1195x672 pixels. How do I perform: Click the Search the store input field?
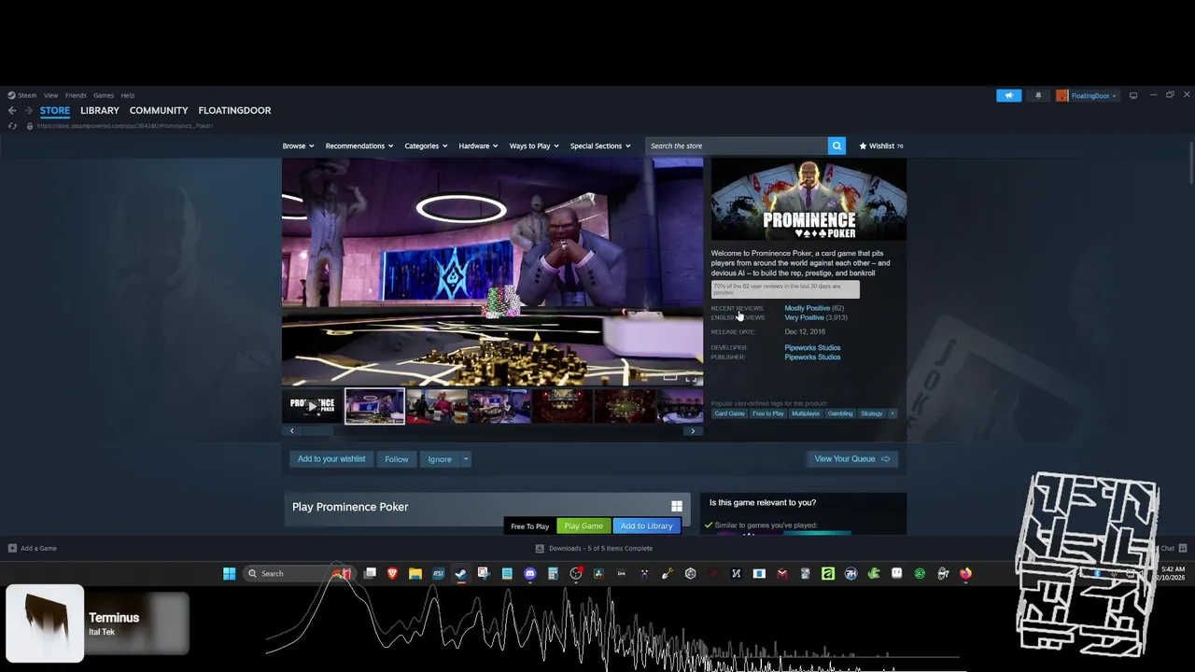point(737,146)
